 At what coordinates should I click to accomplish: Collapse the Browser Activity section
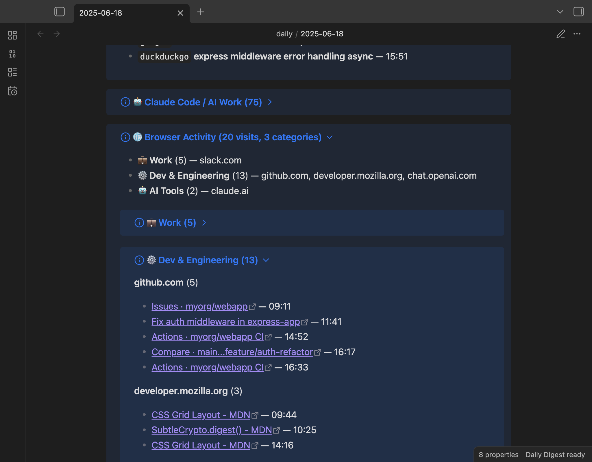(x=330, y=137)
